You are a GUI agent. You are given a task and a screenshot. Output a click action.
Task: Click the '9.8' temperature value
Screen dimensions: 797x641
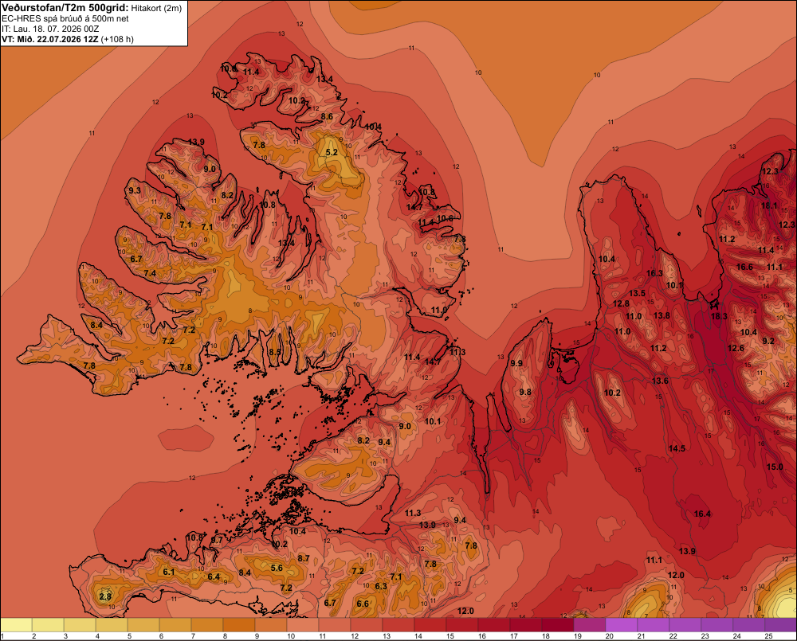coord(525,392)
